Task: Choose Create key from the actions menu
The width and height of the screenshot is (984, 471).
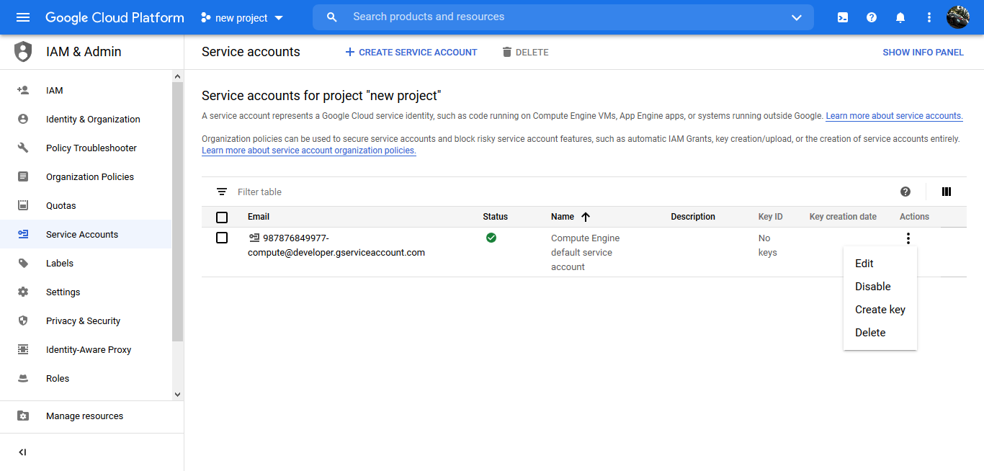Action: [x=880, y=310]
